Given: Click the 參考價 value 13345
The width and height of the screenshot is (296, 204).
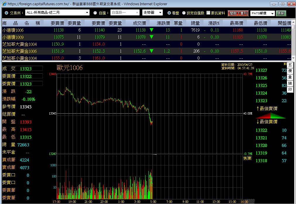Looking at the screenshot, I should point(26,107).
